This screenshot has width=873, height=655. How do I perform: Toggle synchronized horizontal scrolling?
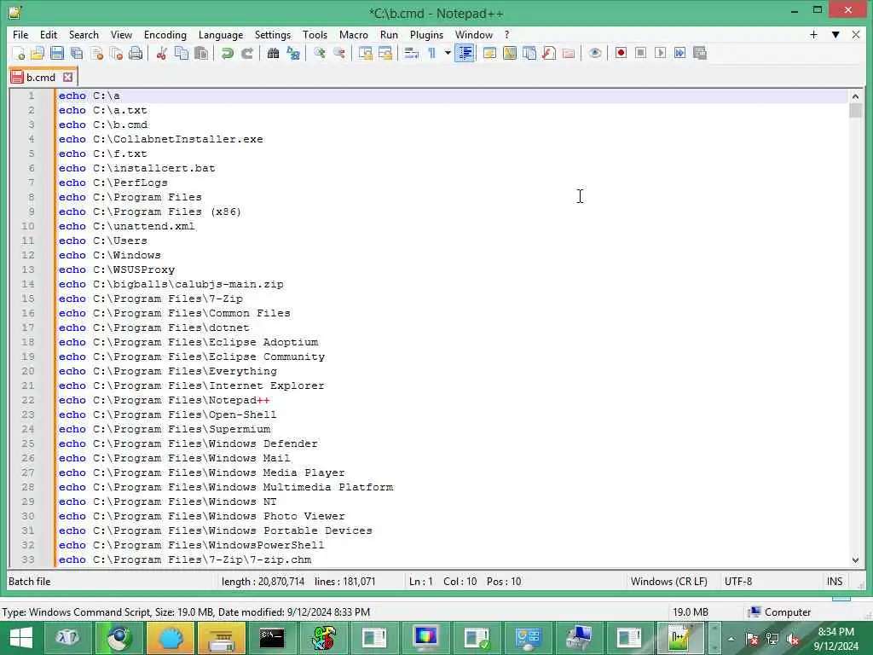(x=384, y=53)
